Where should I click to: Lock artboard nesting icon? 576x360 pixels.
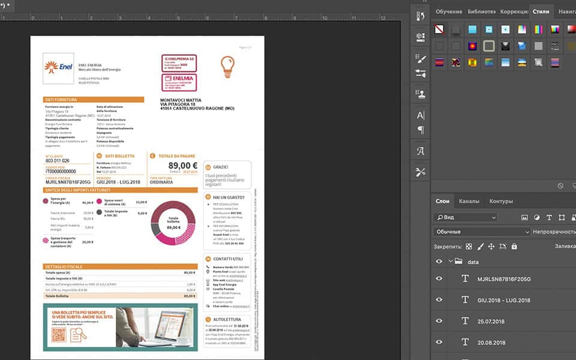(503, 247)
